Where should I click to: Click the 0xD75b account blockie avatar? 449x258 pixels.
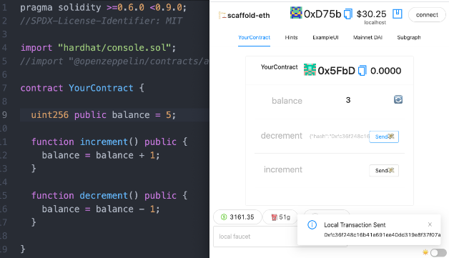(x=296, y=13)
